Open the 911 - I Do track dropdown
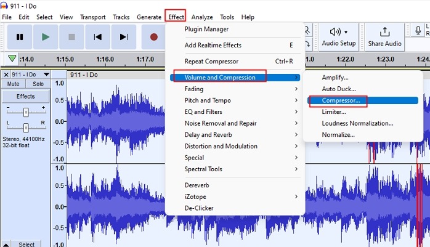The image size is (430, 247). (x=46, y=75)
